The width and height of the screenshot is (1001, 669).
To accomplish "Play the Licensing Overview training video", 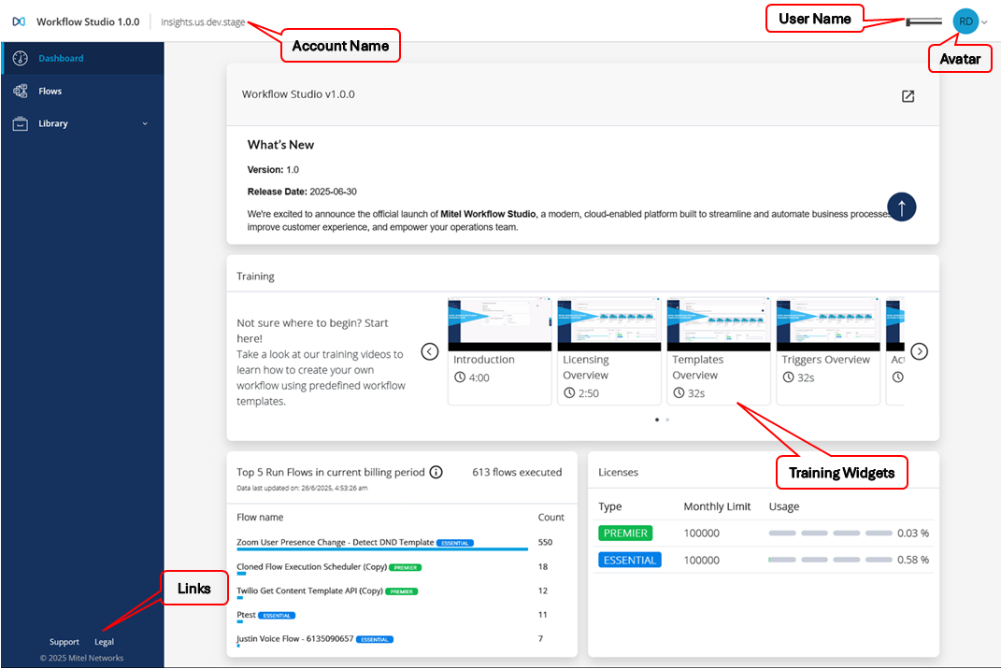I will 609,323.
